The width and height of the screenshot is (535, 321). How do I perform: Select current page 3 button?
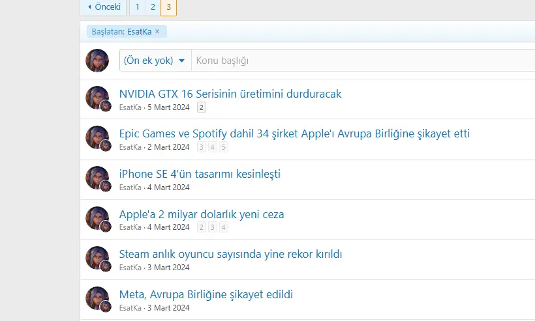[168, 7]
